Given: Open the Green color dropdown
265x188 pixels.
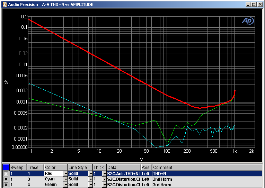Looking at the screenshot, I should coord(65,185).
